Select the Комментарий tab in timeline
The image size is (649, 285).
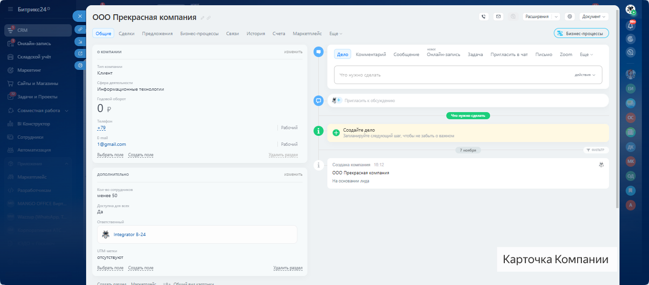pyautogui.click(x=371, y=55)
